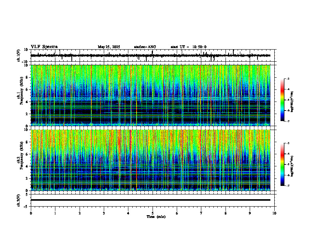The image size is (309, 239).
Task: Click time axis tick label '3'
Action: [104, 213]
